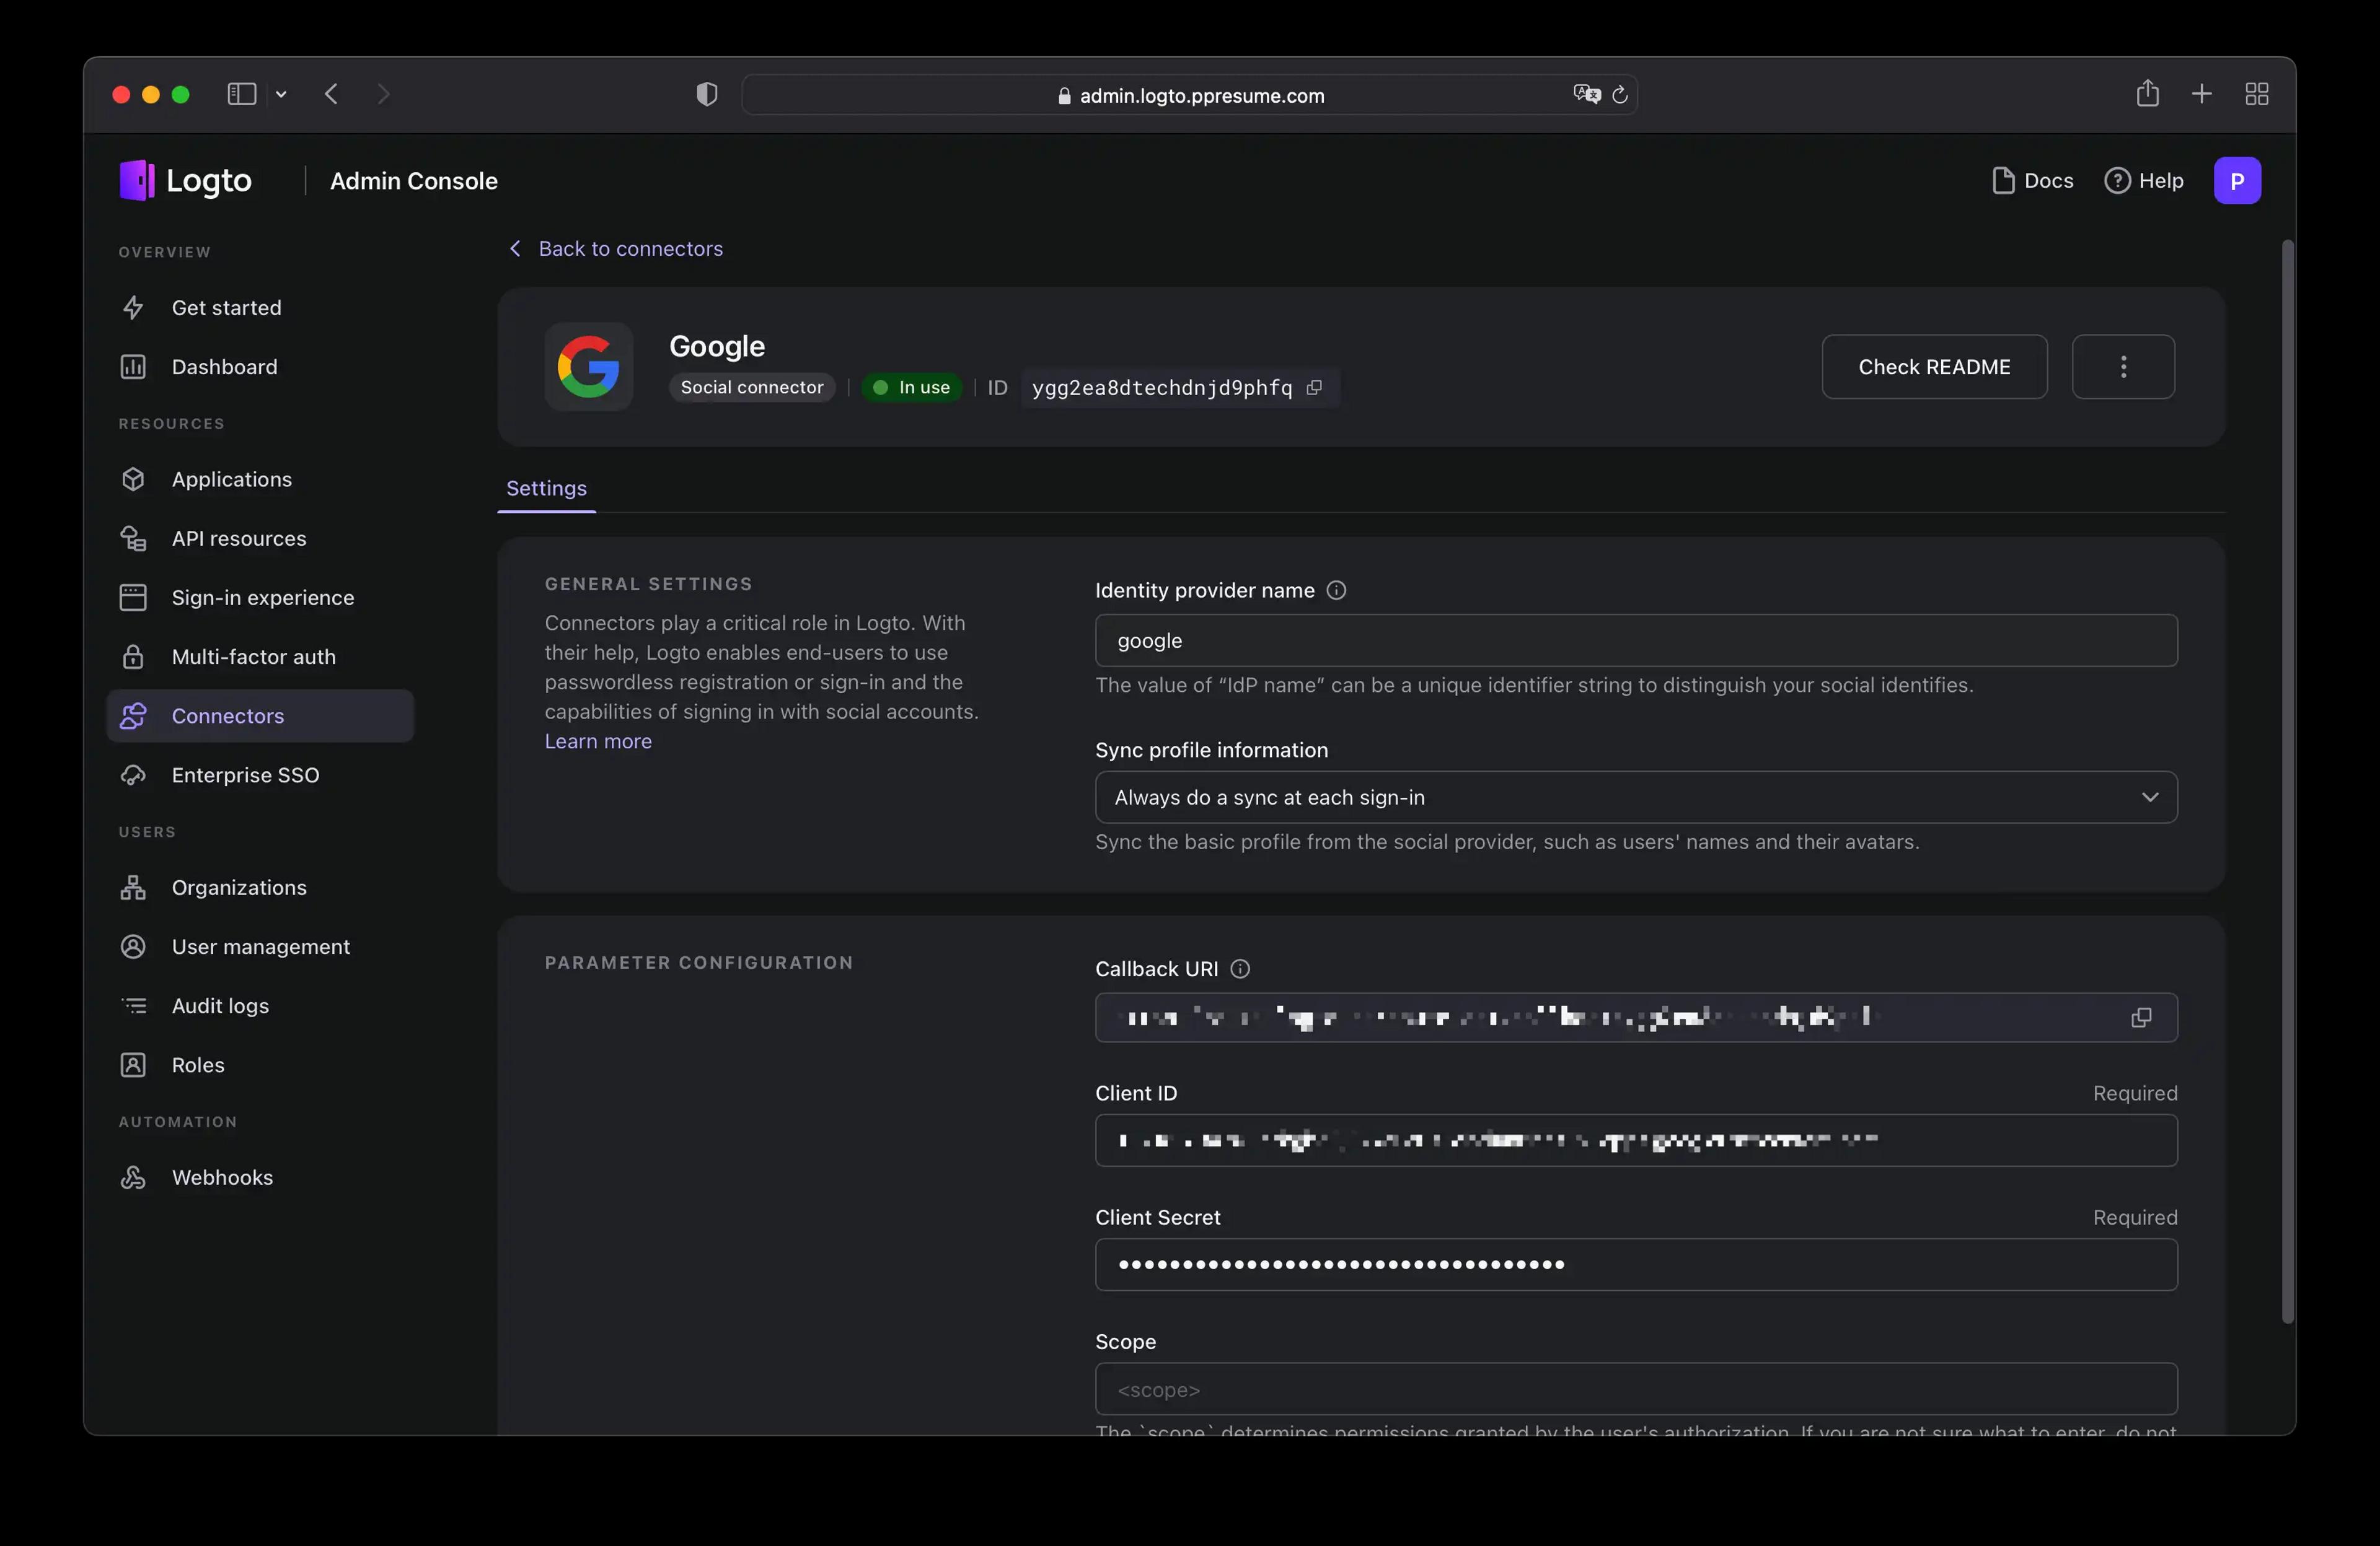This screenshot has height=1546, width=2380.
Task: Click the Safari share icon
Action: pos(2147,93)
